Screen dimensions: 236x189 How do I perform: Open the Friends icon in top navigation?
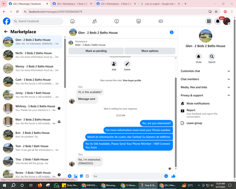click(94, 21)
